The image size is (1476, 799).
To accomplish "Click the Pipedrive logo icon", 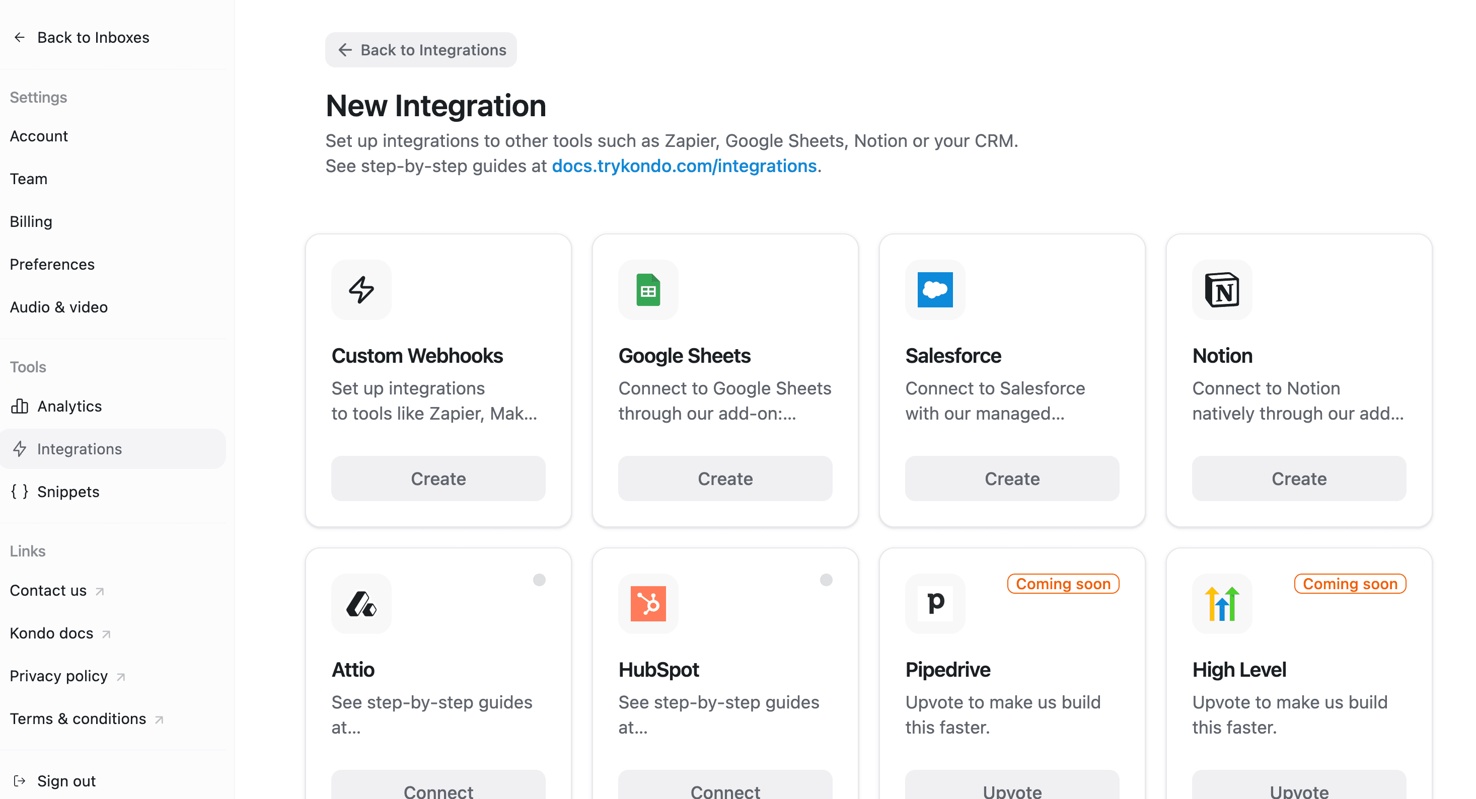I will click(935, 603).
